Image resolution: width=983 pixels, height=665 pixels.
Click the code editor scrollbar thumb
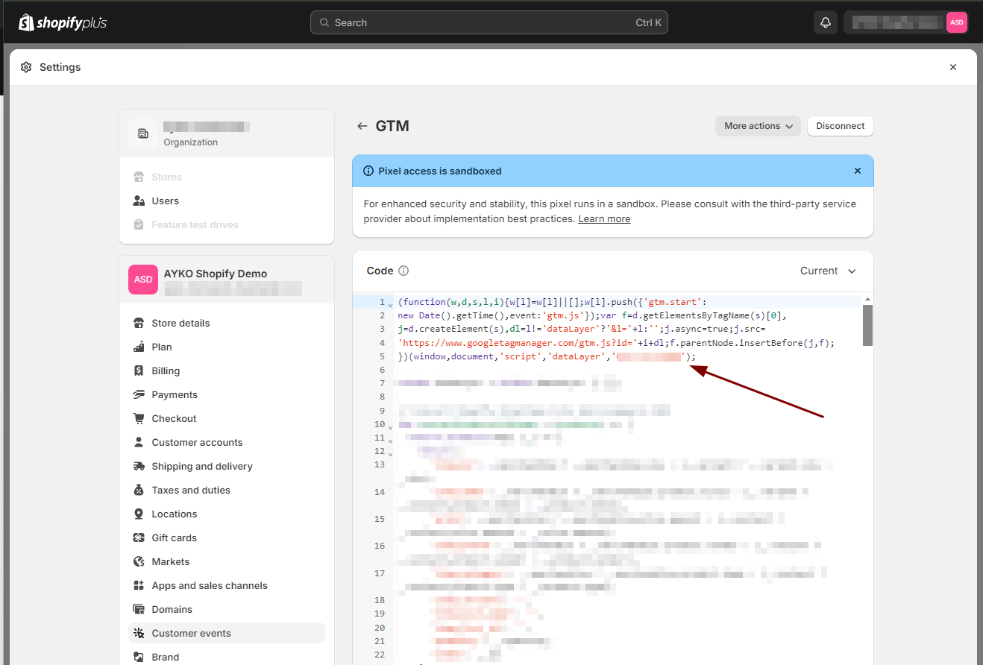867,325
